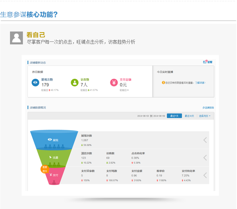
Task: Click the 客单价 value 0.19
Action: tap(159, 176)
